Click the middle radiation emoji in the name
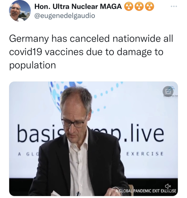This screenshot has width=187, height=198. (139, 7)
